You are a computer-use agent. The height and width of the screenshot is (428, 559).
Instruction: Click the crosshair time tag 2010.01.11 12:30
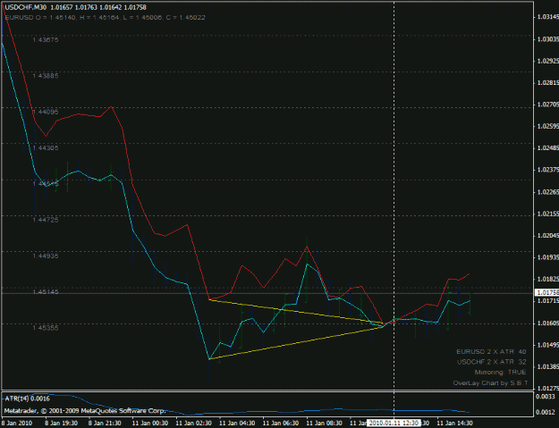(x=394, y=423)
